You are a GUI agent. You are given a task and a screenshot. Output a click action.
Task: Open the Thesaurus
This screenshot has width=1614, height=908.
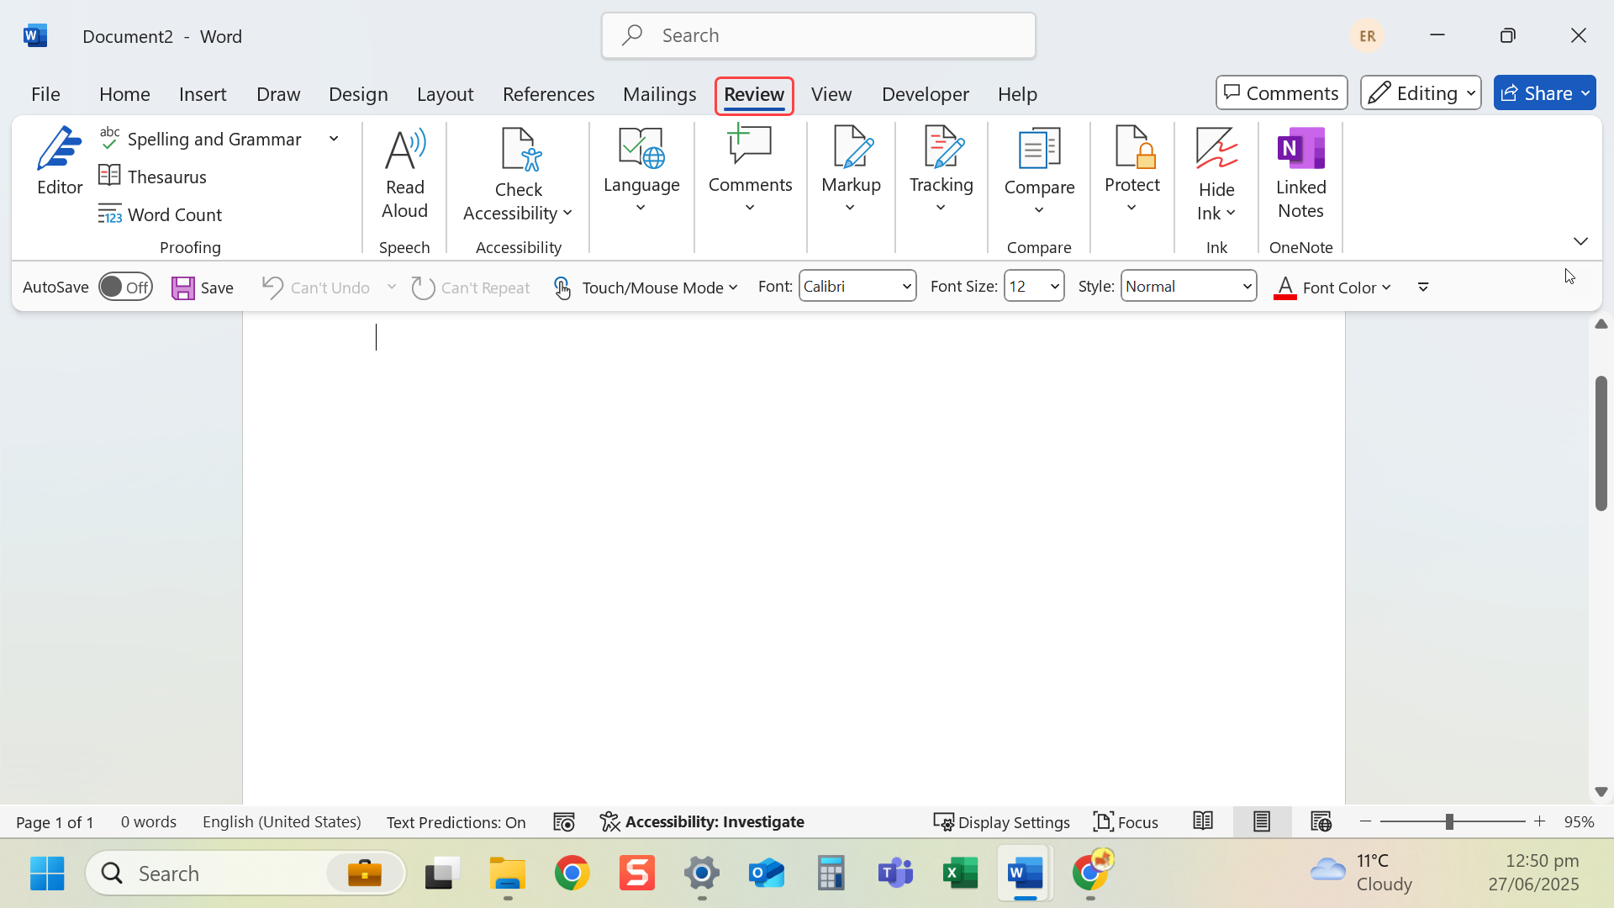point(153,176)
